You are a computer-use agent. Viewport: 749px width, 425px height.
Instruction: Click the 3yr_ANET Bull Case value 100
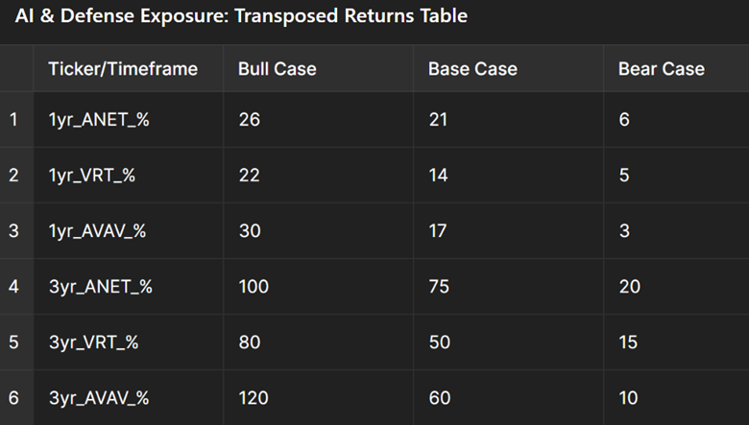254,287
